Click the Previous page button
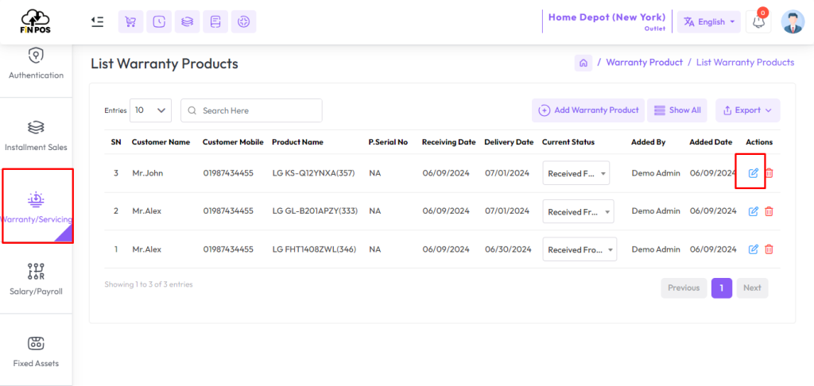 coord(684,288)
